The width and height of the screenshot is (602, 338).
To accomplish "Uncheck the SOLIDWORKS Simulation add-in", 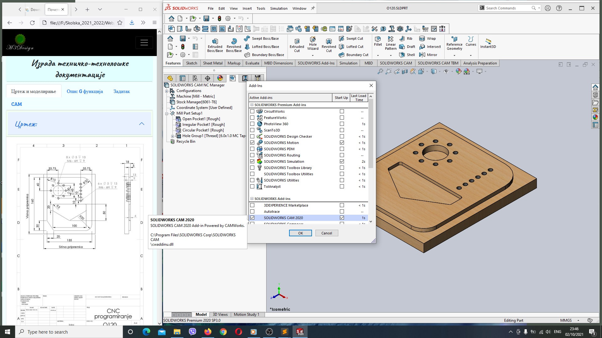I will click(252, 161).
